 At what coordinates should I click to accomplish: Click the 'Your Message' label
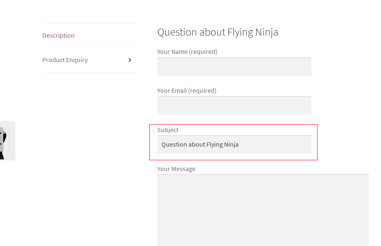pos(176,169)
